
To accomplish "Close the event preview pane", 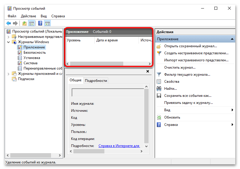I will tap(147, 71).
